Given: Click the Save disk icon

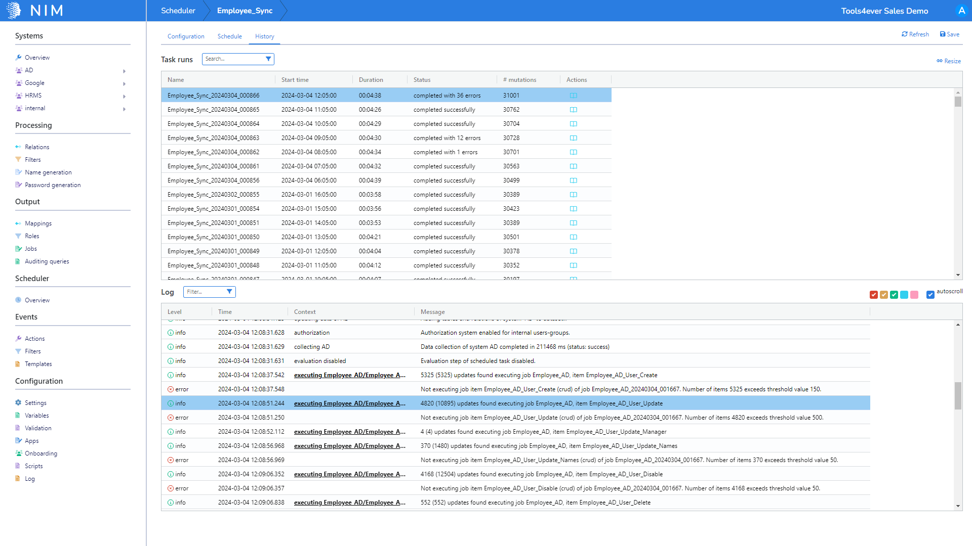Looking at the screenshot, I should point(943,34).
